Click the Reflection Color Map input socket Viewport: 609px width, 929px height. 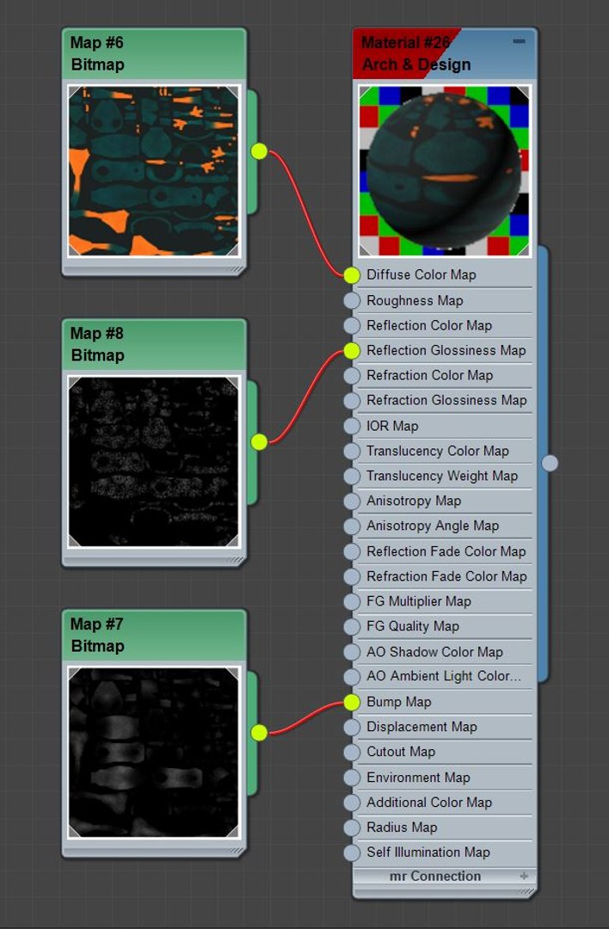pyautogui.click(x=351, y=325)
